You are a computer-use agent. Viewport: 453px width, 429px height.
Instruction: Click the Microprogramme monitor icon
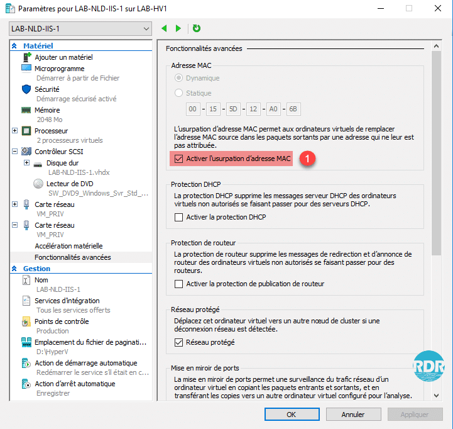[26, 69]
